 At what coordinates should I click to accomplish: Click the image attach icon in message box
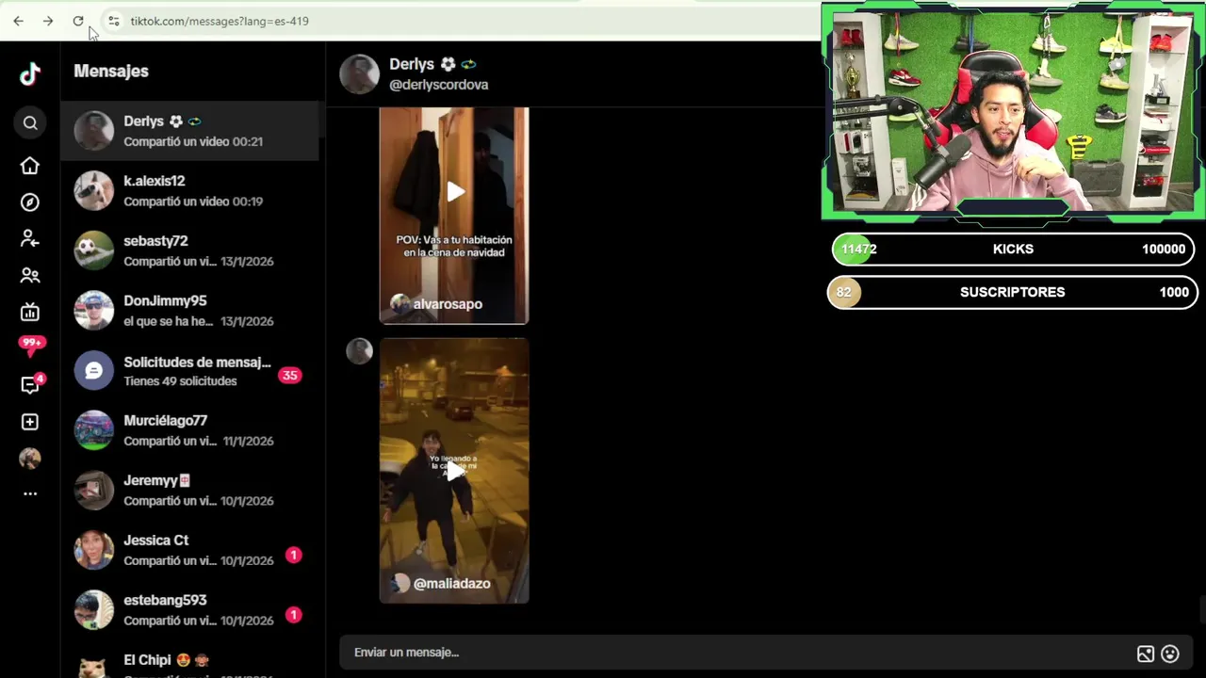coord(1145,654)
